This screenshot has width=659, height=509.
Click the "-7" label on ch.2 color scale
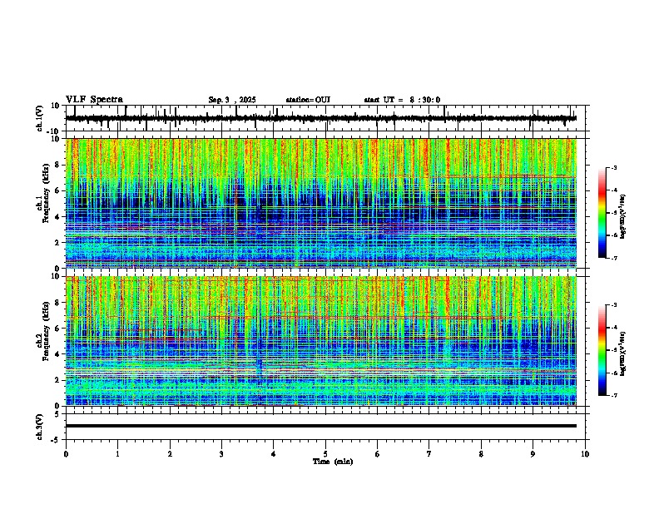point(613,395)
